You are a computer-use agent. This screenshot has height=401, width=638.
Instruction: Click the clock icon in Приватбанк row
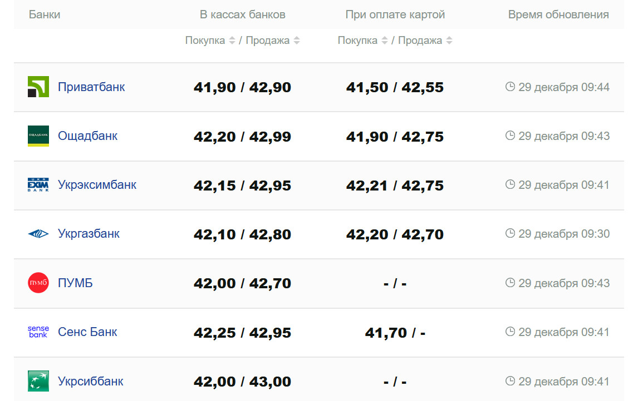(510, 87)
